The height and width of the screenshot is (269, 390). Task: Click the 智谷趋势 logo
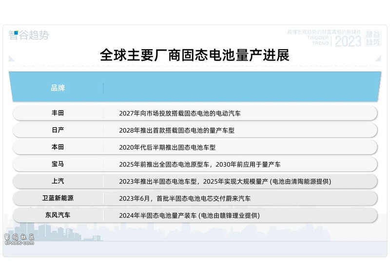coord(29,35)
